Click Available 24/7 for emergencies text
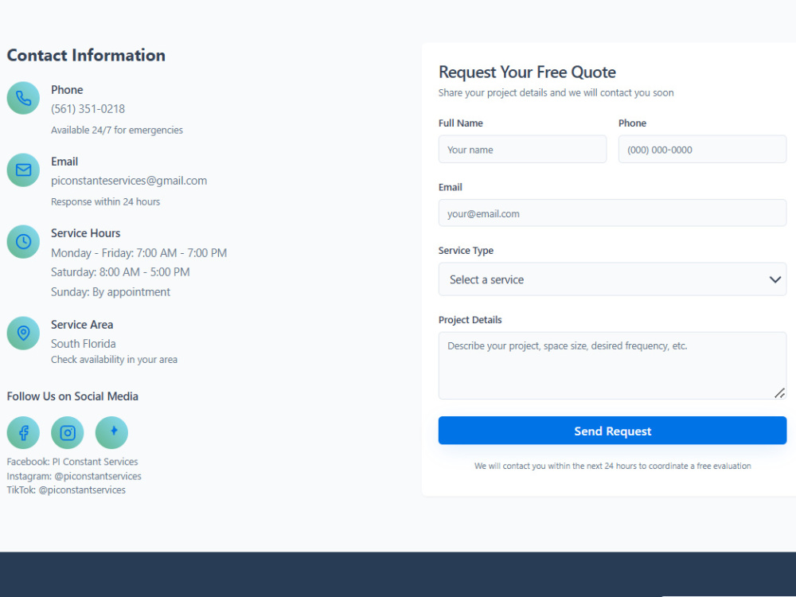 pos(117,131)
